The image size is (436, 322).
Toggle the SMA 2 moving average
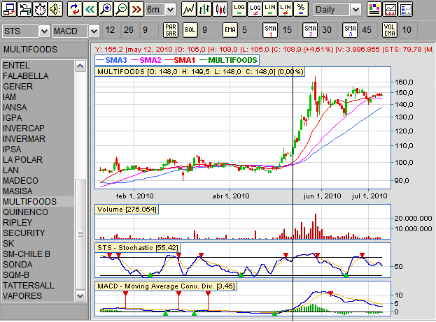[x=310, y=30]
